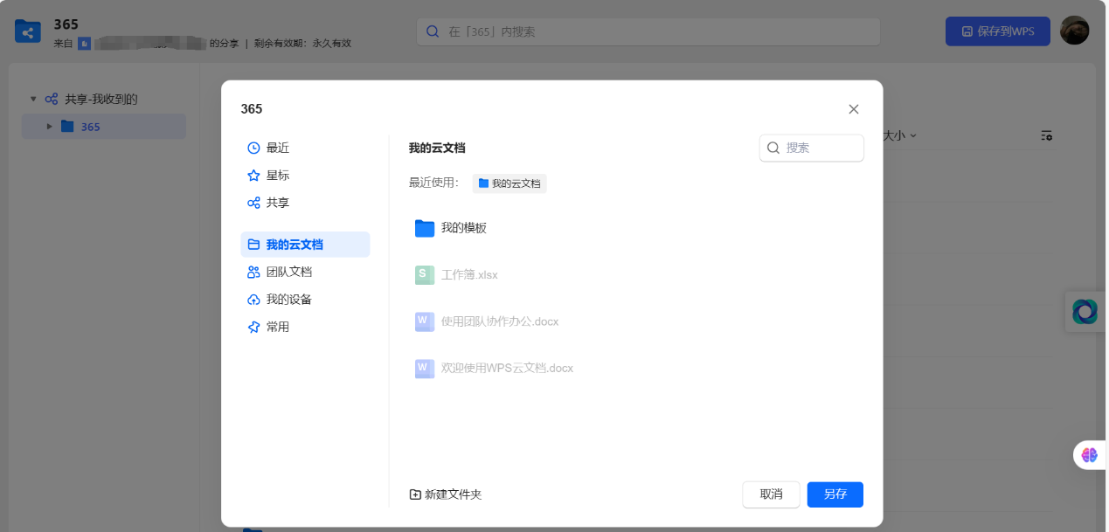
Task: Switch to 星标 in dialog sidebar
Action: [x=277, y=176]
